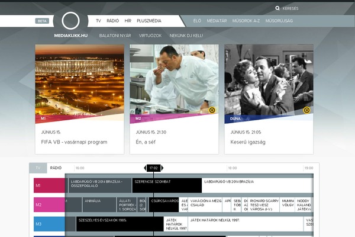Click the search magnifier icon
This screenshot has width=355, height=237.
[x=277, y=8]
